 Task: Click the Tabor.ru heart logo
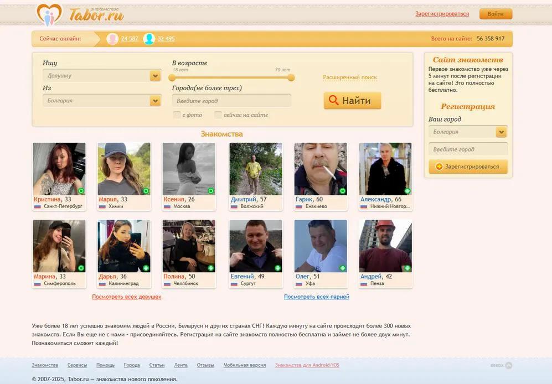click(49, 14)
